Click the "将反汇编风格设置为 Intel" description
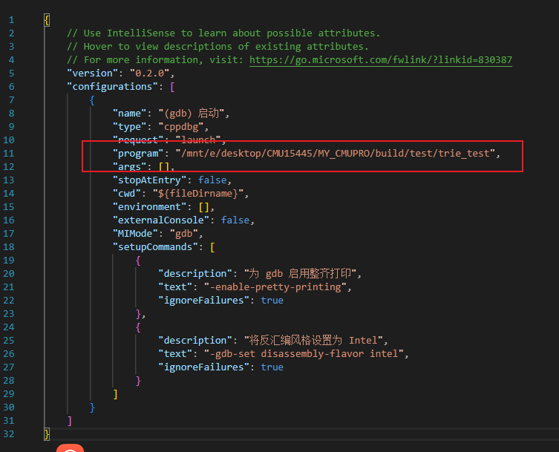Image resolution: width=559 pixels, height=452 pixels. [x=313, y=341]
